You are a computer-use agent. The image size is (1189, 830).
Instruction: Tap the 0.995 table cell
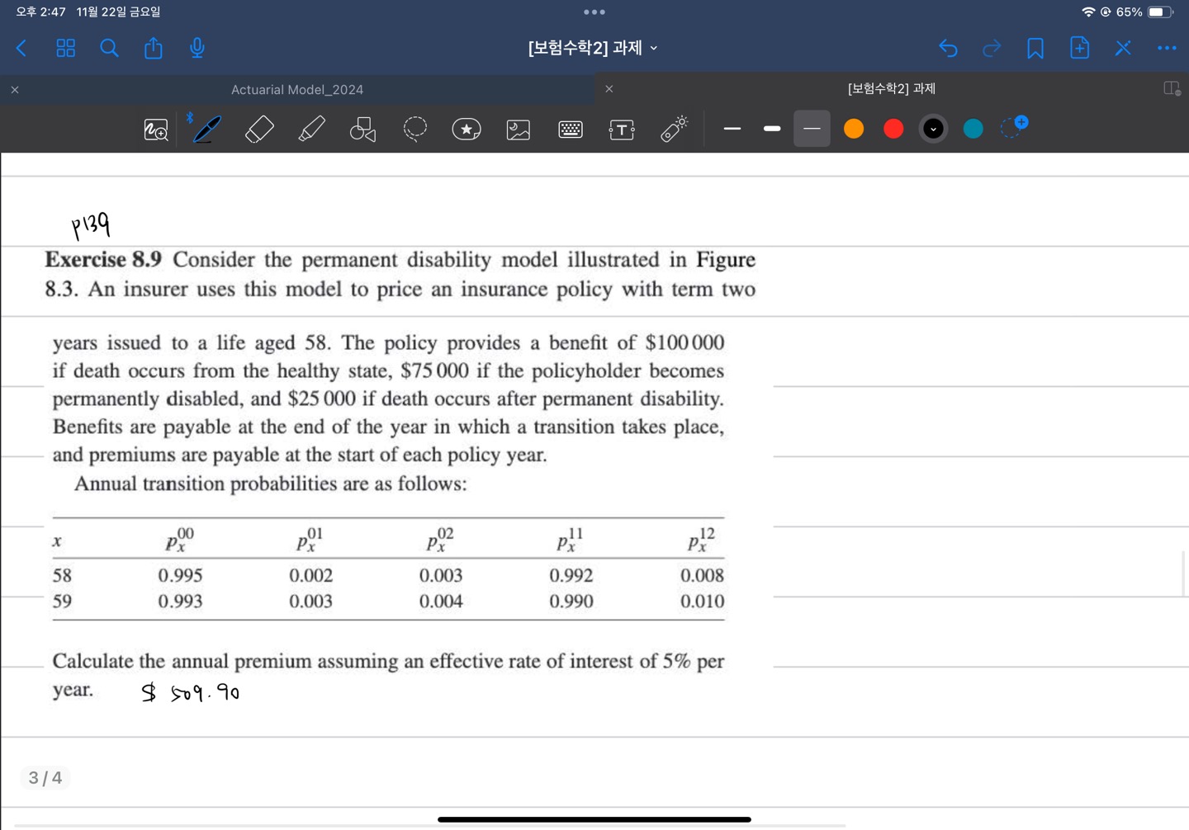[180, 575]
